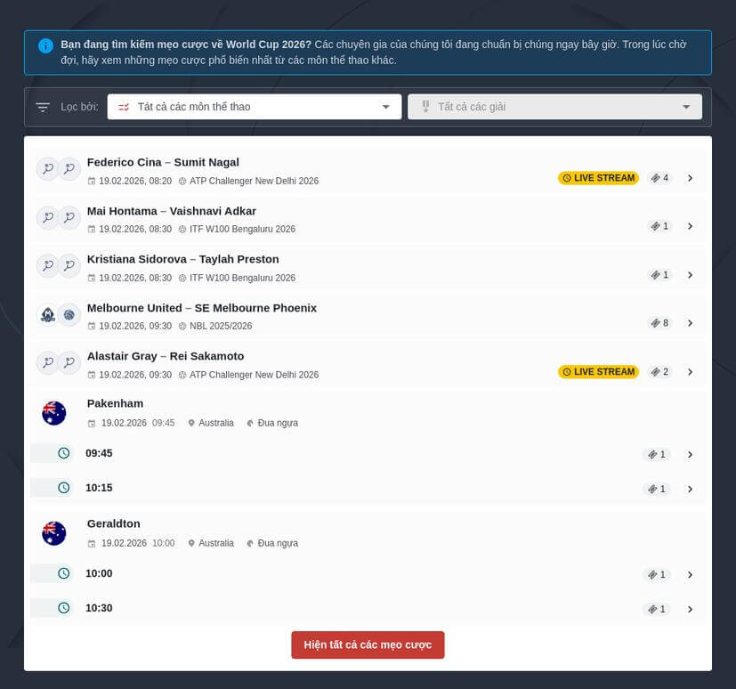Expand the 10:30 Geraldton race chevron
The image size is (736, 689).
[x=690, y=609]
